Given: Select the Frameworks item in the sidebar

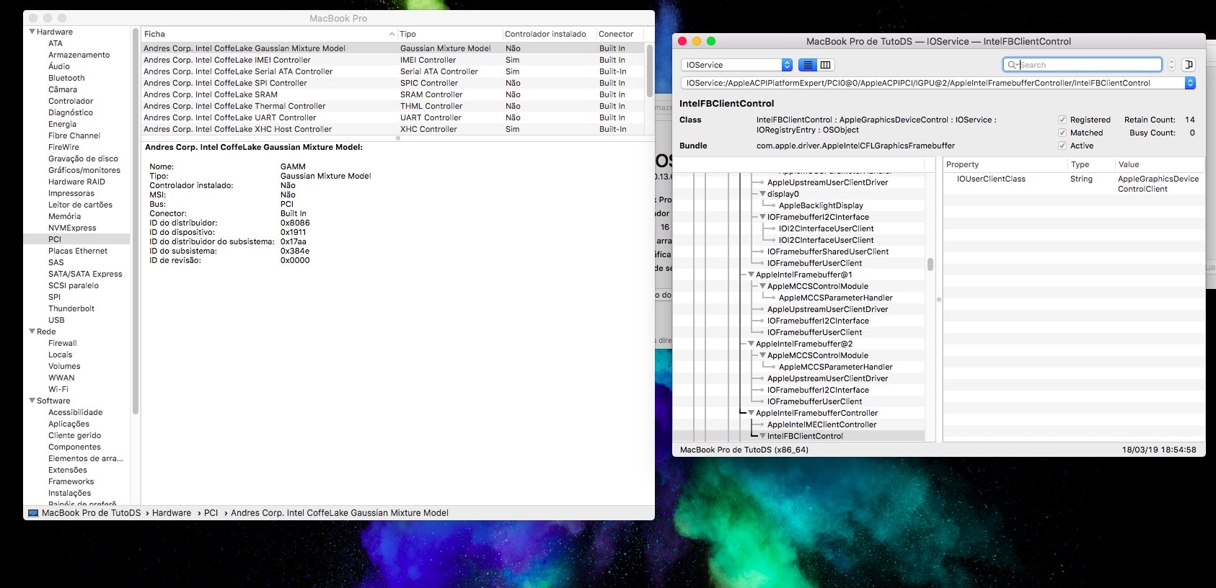Looking at the screenshot, I should point(71,481).
